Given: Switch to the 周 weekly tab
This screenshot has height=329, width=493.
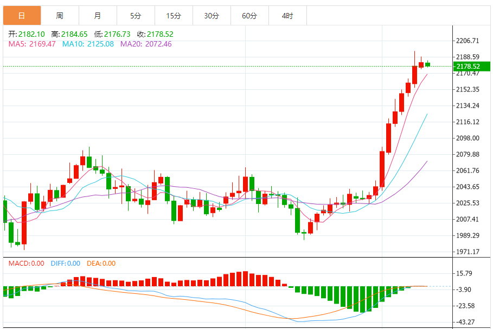Looking at the screenshot, I should pos(60,15).
